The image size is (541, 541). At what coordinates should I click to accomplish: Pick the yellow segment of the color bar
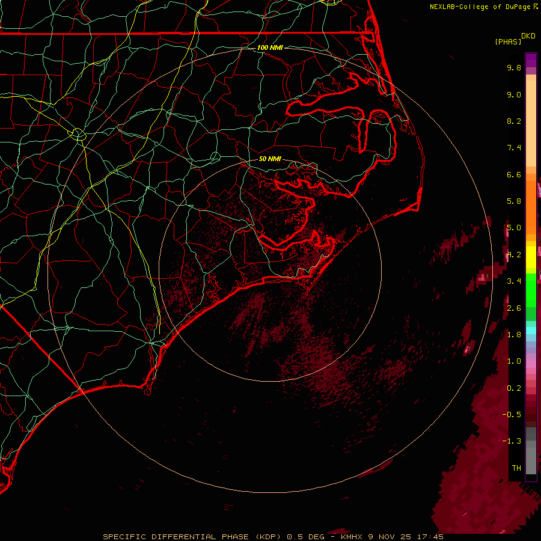[x=531, y=257]
